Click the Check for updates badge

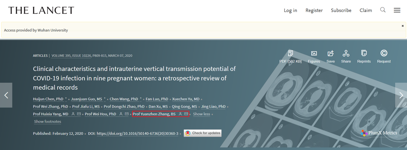(x=203, y=133)
